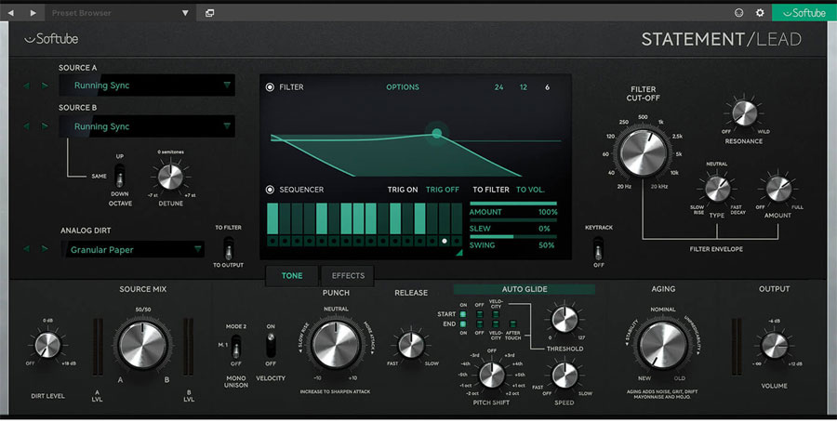This screenshot has width=837, height=422.
Task: Open the Analog Dirt Granular Paper dropdown
Action: click(132, 249)
